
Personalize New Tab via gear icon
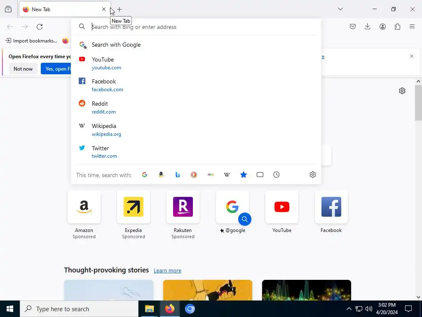tap(402, 91)
